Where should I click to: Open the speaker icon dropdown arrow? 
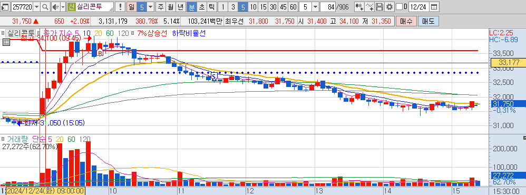[63, 6]
